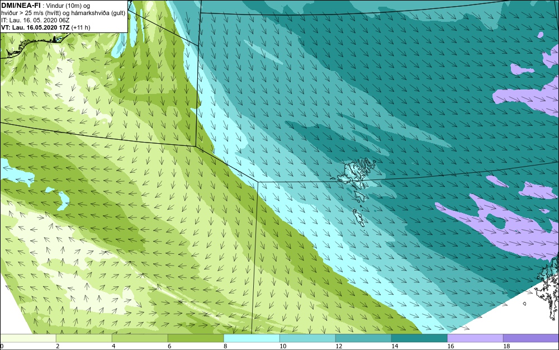Click the 'hviður > 25 m/s (hvítt)' legend line
This screenshot has width=559, height=350.
pyautogui.click(x=63, y=13)
